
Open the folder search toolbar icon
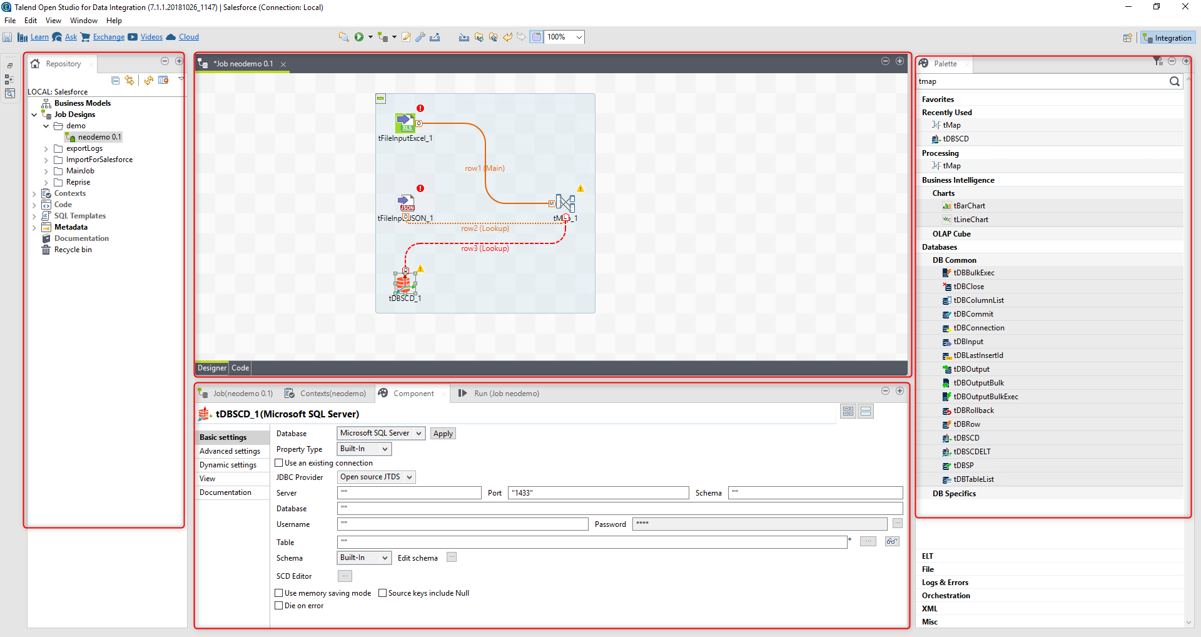[x=343, y=37]
